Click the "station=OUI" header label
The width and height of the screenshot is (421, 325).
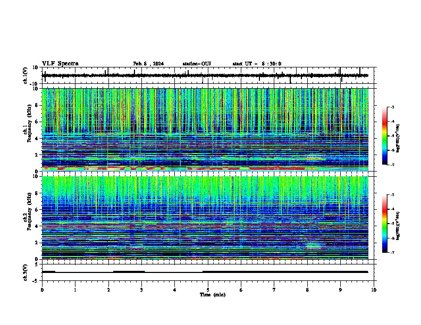(x=197, y=64)
